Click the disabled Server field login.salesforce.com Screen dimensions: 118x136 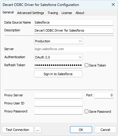[x=74, y=49]
